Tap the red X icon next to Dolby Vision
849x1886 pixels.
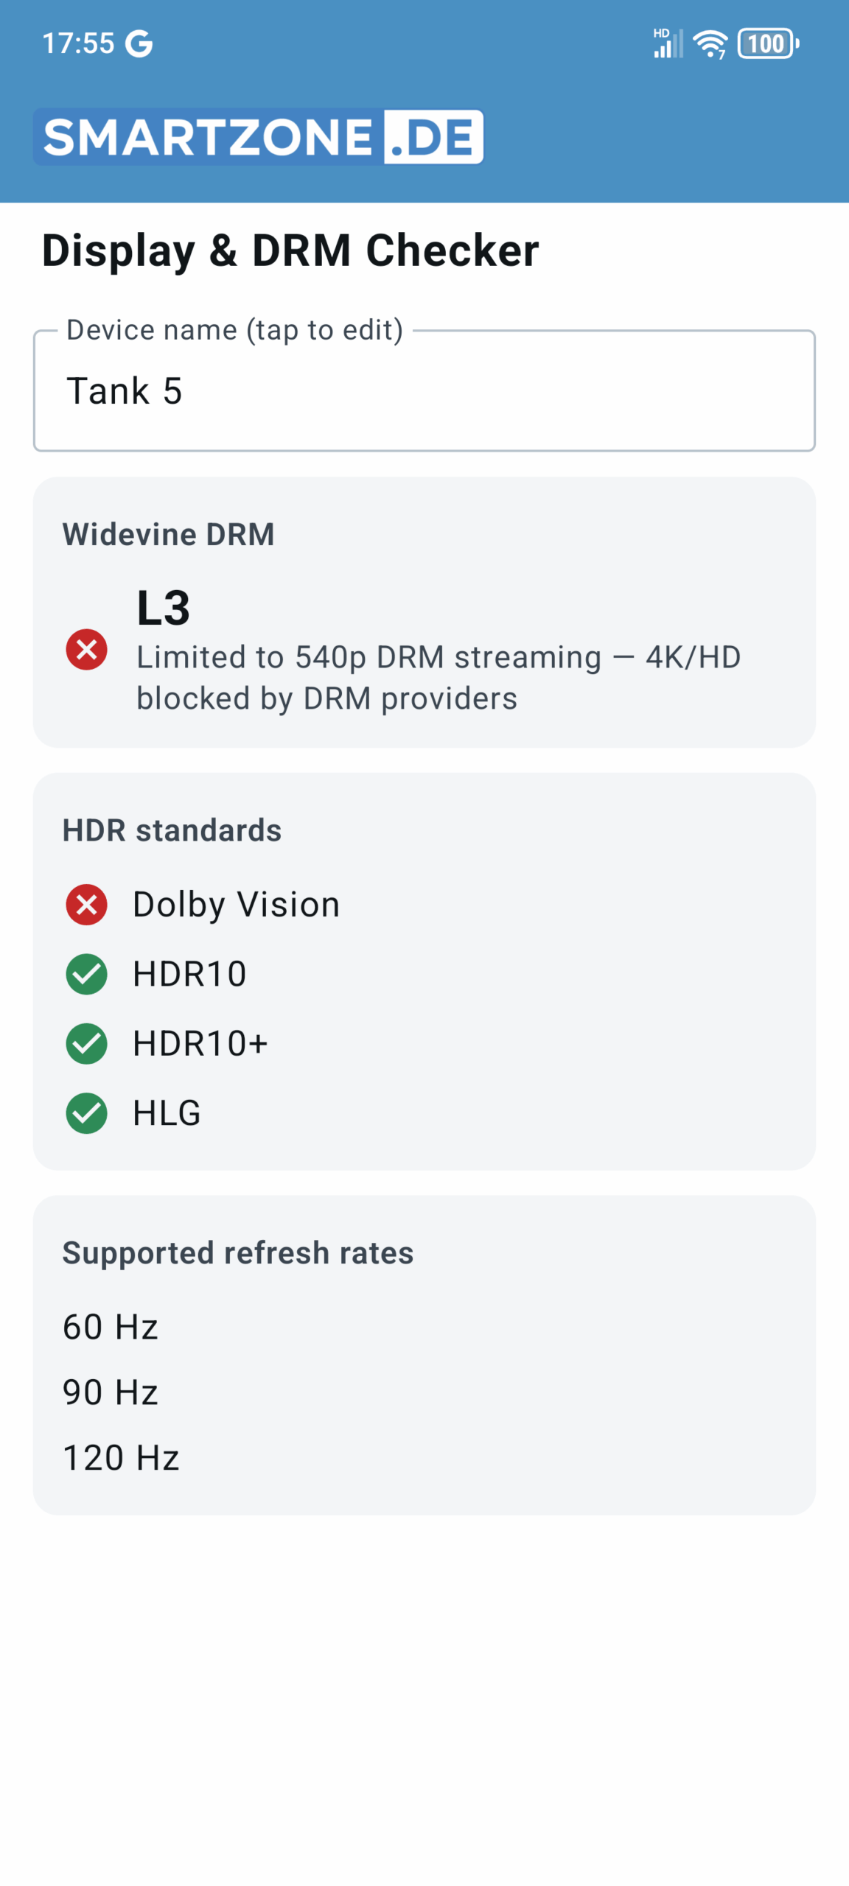point(86,904)
